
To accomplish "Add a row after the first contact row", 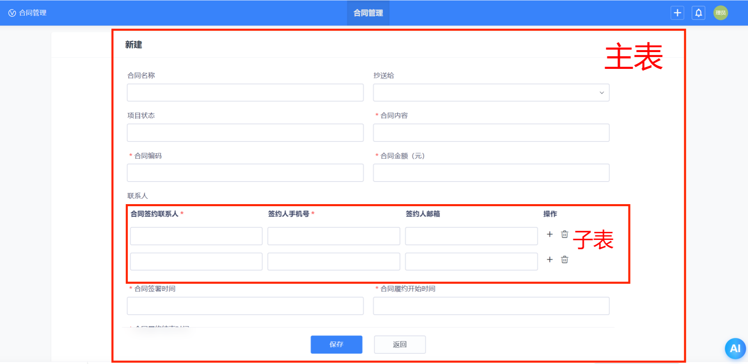I will [550, 234].
